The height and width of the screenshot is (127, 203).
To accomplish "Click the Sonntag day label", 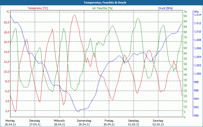I will tap(158, 121).
